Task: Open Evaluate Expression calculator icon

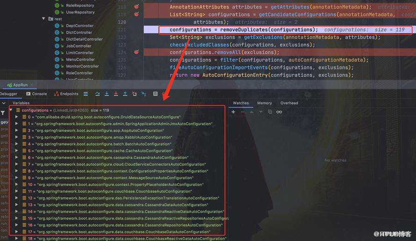Action: click(x=156, y=94)
